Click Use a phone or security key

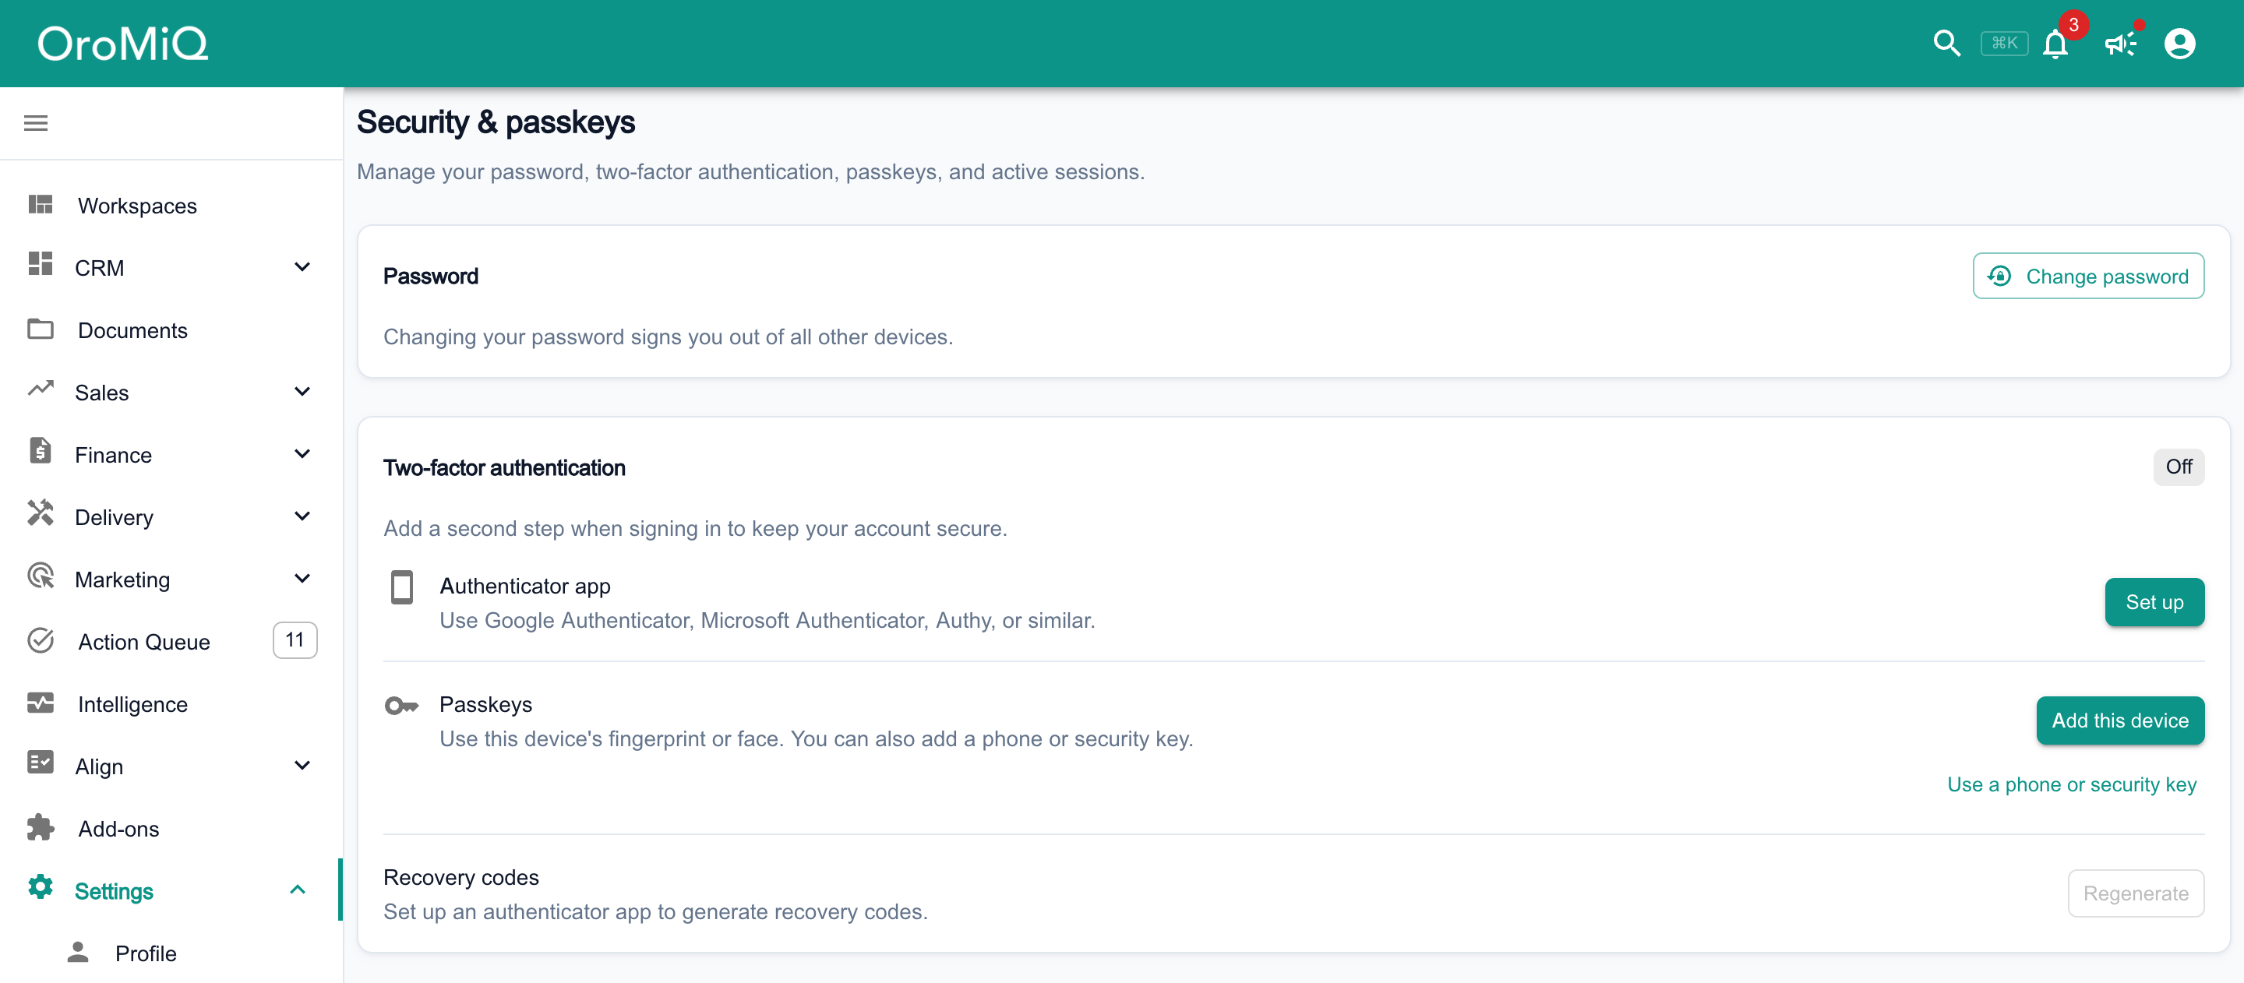click(x=2072, y=784)
